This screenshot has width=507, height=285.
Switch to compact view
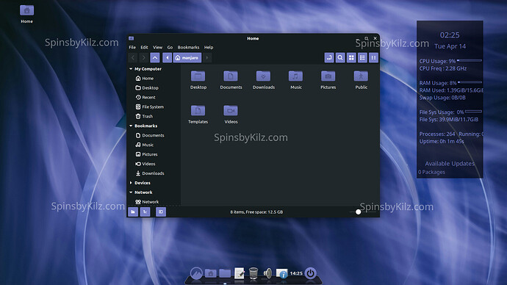pos(373,57)
